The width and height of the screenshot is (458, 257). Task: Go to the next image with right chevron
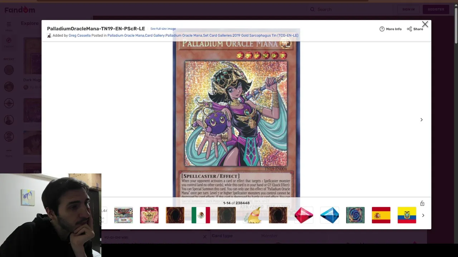point(422,120)
